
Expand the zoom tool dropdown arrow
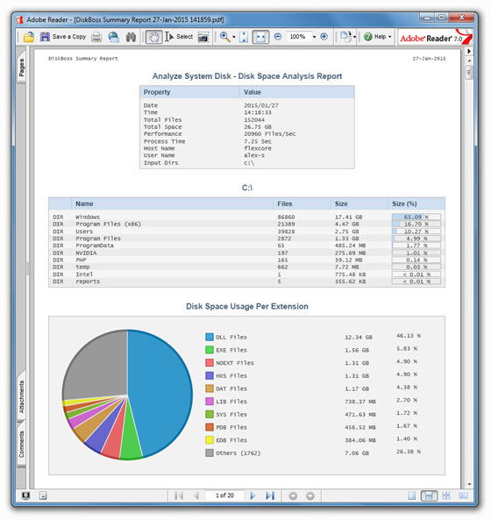tap(234, 37)
